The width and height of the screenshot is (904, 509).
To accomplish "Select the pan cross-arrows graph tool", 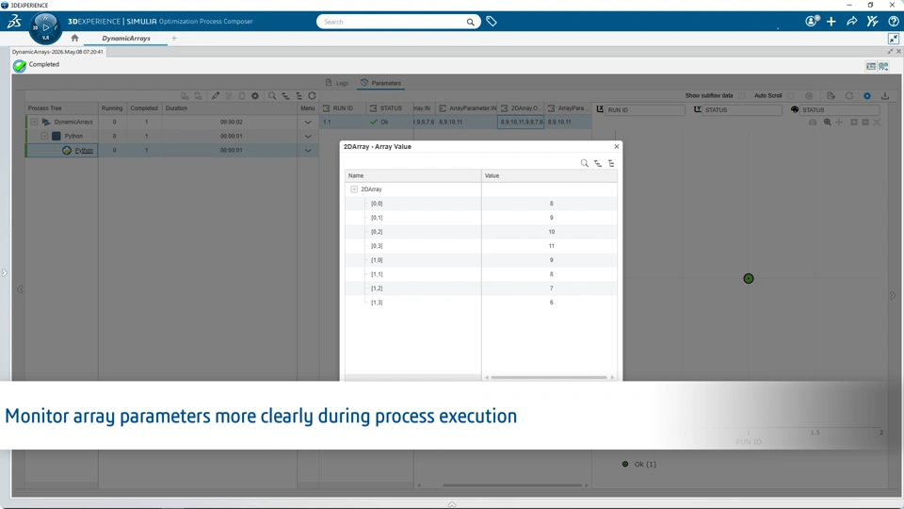I will pyautogui.click(x=839, y=123).
